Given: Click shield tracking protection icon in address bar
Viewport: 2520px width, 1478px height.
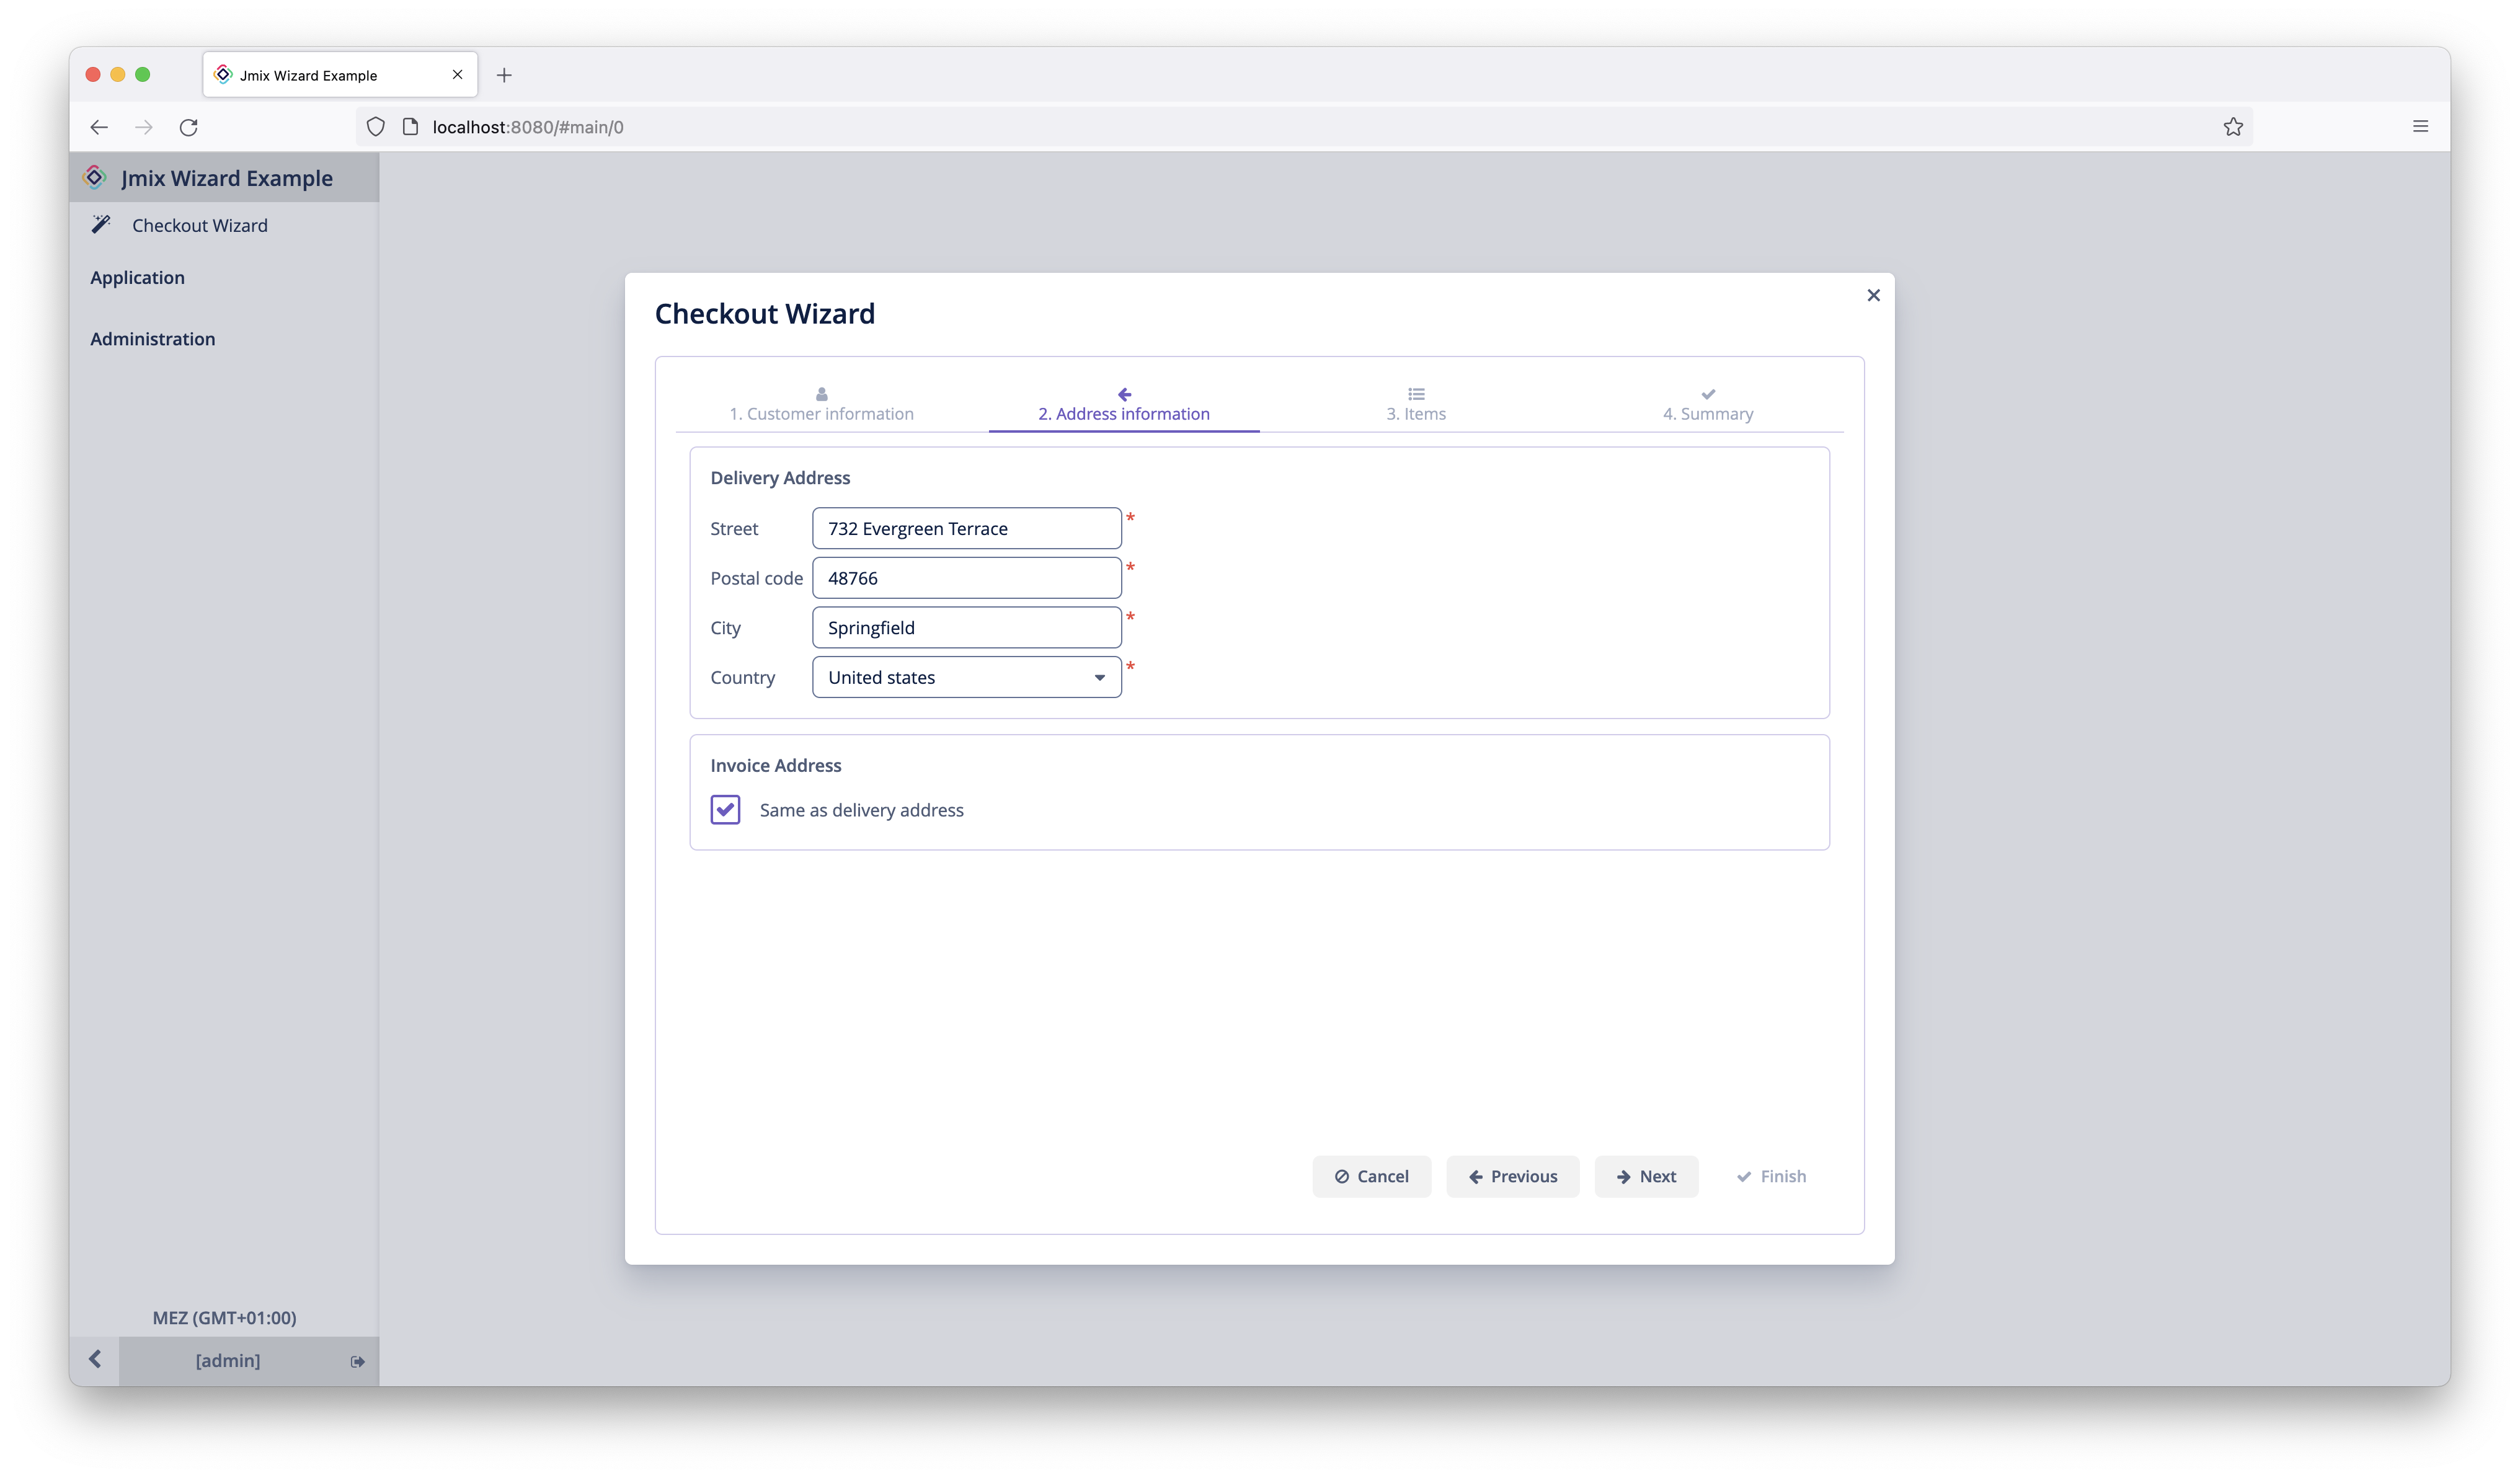Looking at the screenshot, I should point(376,127).
